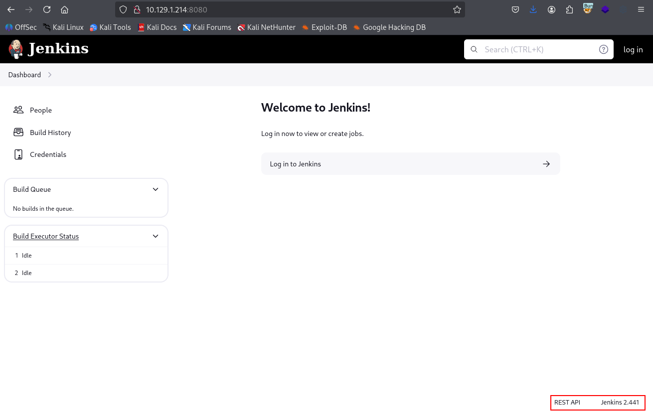Open the extensions puzzle-piece icon
Image resolution: width=653 pixels, height=418 pixels.
pyautogui.click(x=569, y=9)
